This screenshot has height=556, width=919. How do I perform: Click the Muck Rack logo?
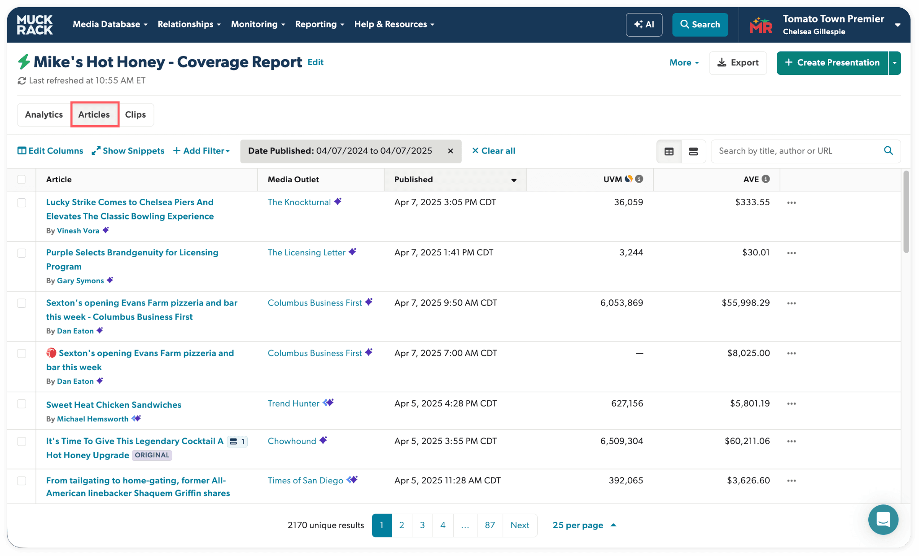click(35, 24)
